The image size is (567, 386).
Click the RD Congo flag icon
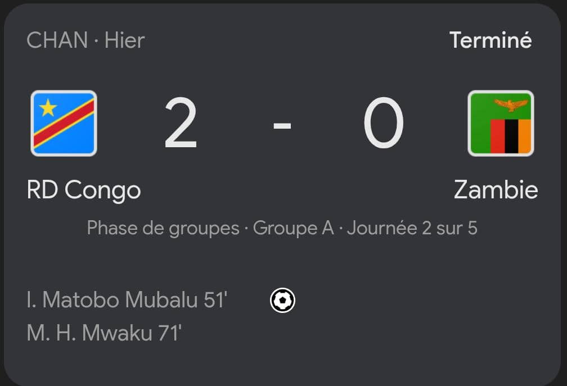click(x=64, y=123)
